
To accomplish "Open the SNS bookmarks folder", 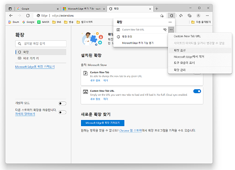I will 57,22.
